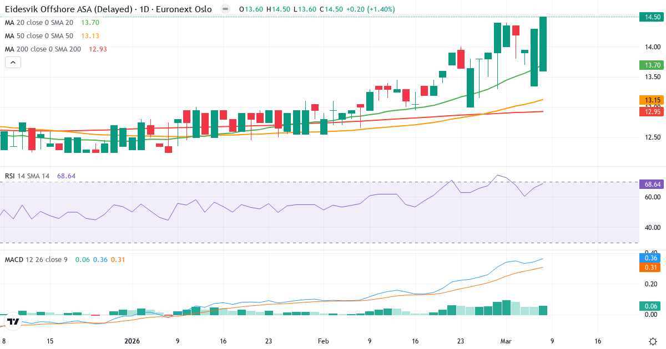The image size is (666, 349).
Task: Collapse the indicator legend with the chevron button
Action: coord(13,63)
